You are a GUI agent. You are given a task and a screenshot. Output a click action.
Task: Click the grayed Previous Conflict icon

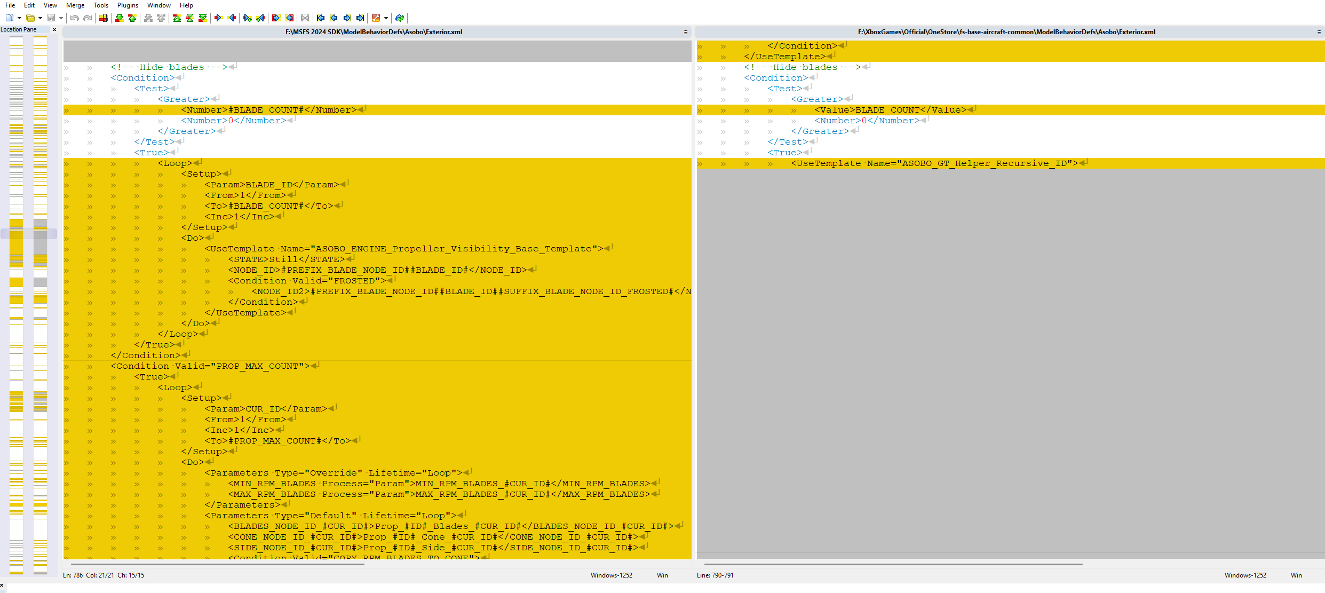pyautogui.click(x=161, y=18)
